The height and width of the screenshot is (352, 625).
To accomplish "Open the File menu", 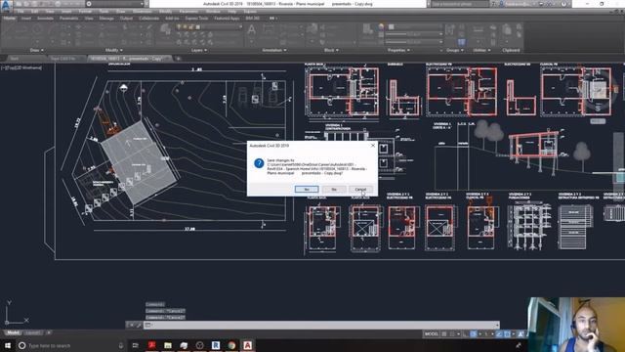I will click(21, 12).
